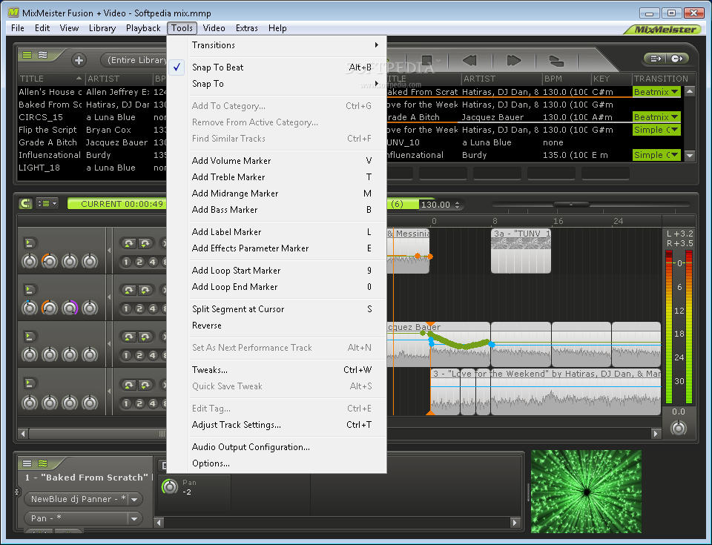
Task: Select Split Segment at Cursor
Action: [x=286, y=309]
